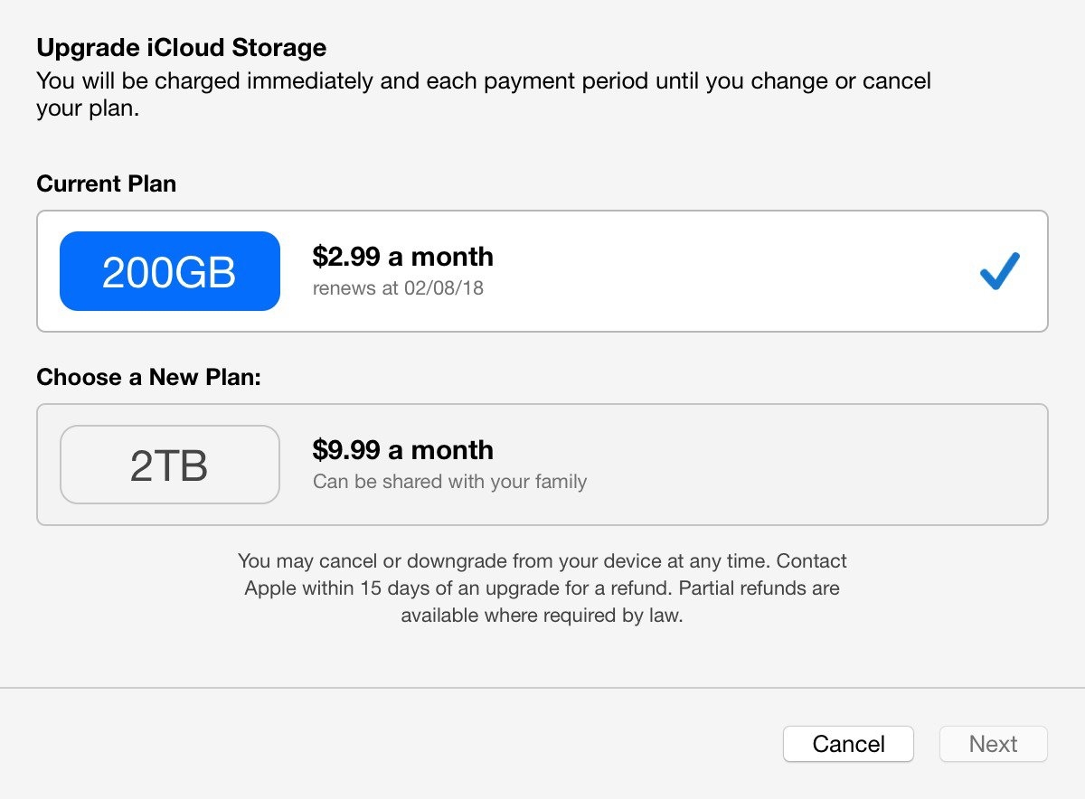Click the blue checkmark on current plan
This screenshot has width=1085, height=799.
pos(999,271)
